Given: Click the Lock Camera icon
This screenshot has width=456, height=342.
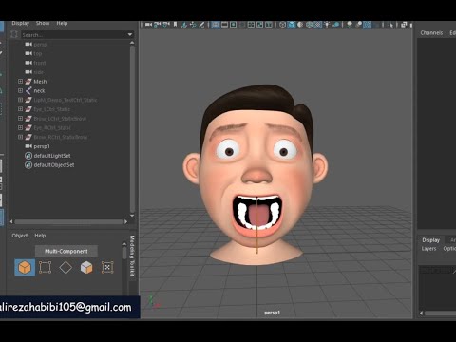Looking at the screenshot, I should click(158, 25).
